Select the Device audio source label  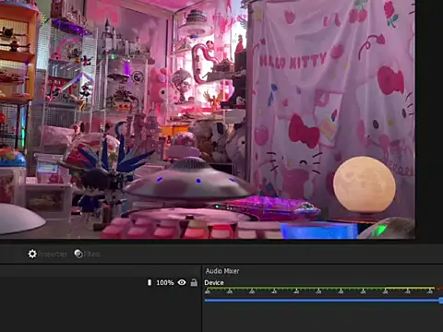pos(214,282)
